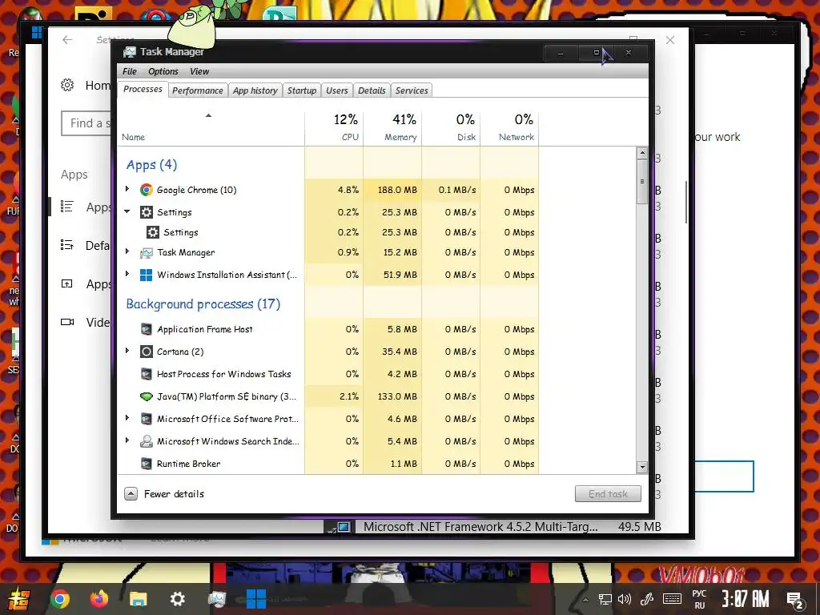Click the Settings parent process gear icon
The image size is (820, 615).
point(147,212)
